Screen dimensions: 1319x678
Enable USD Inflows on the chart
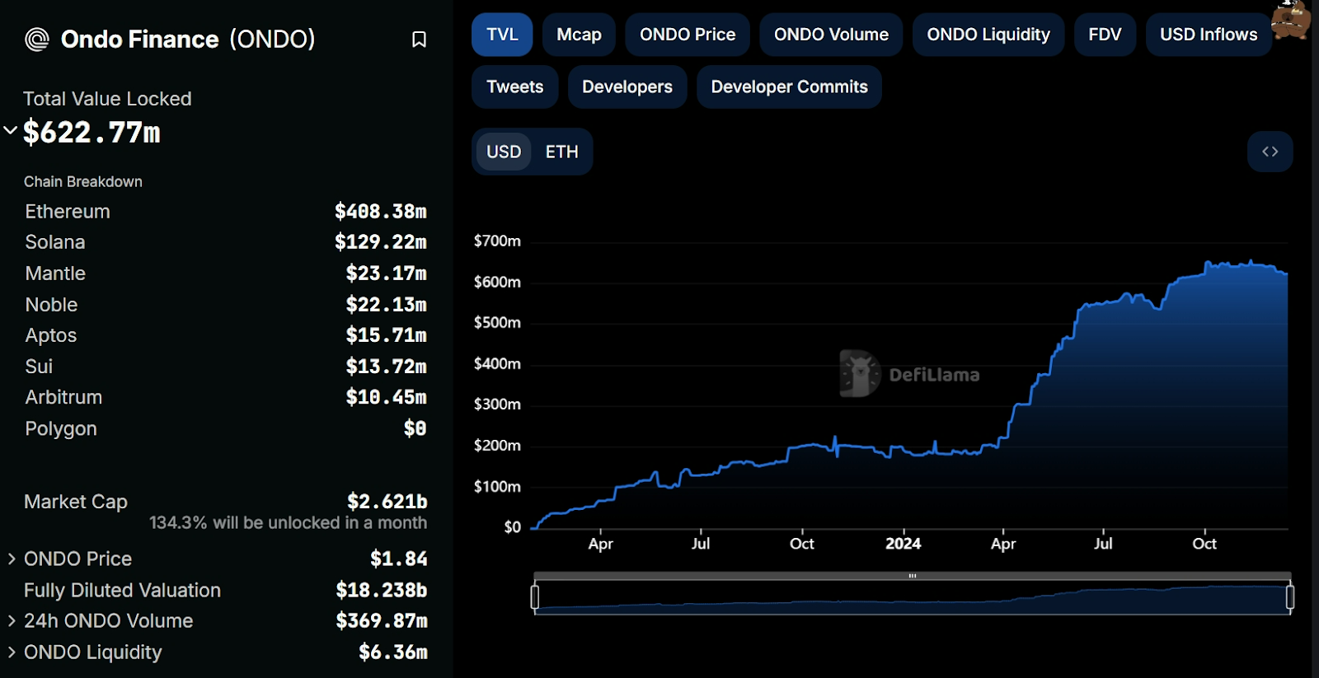[1209, 35]
